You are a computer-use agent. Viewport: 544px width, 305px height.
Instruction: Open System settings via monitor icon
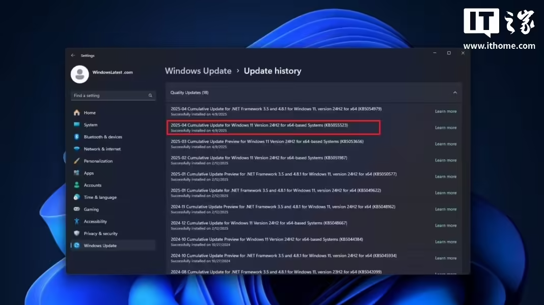coord(76,125)
